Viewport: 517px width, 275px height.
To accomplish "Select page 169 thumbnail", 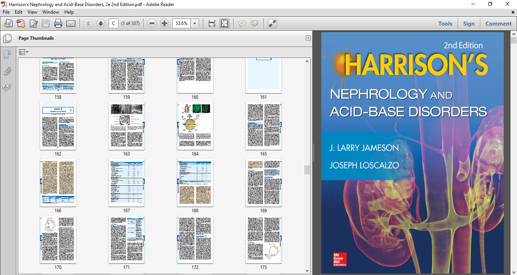I will [x=263, y=183].
